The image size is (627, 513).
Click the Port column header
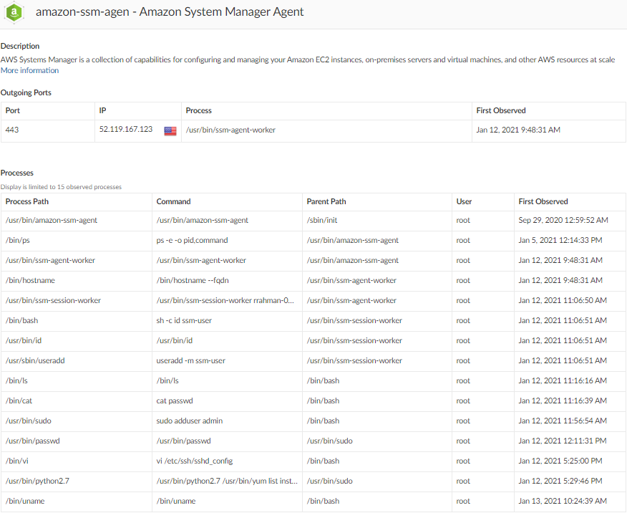[13, 110]
